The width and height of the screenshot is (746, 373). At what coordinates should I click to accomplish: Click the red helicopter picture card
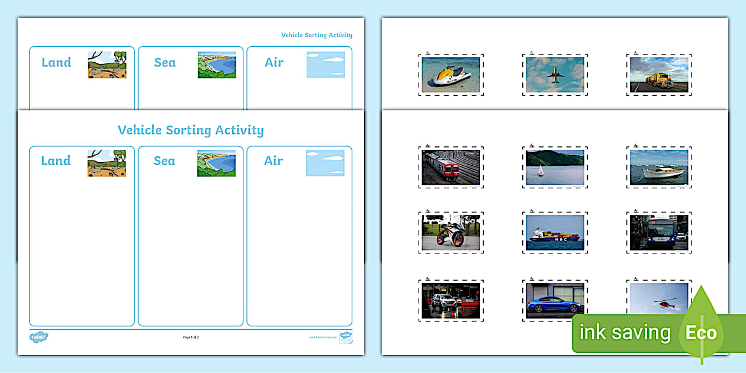tap(658, 299)
